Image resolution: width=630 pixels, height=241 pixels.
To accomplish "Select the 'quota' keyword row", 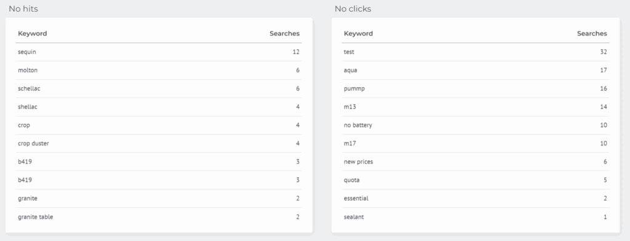I will [476, 180].
